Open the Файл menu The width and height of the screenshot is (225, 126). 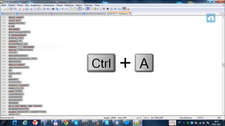4,5
